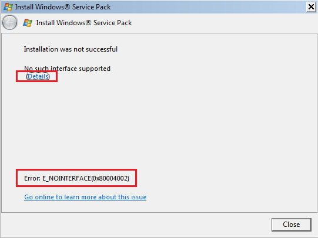Click the word 'supported' in the error description
318x238 pixels.
95,69
